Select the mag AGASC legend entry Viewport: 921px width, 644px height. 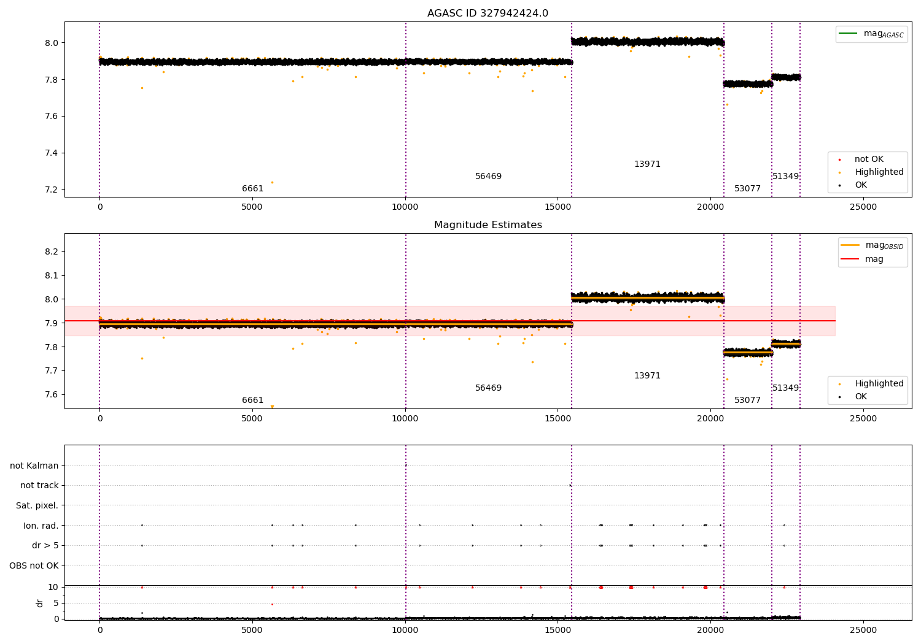coord(871,34)
